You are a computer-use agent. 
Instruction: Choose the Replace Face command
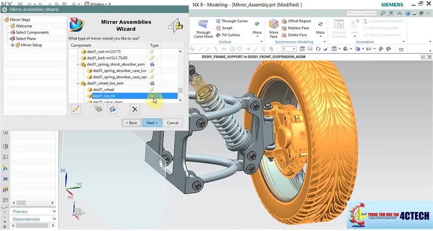295,28
